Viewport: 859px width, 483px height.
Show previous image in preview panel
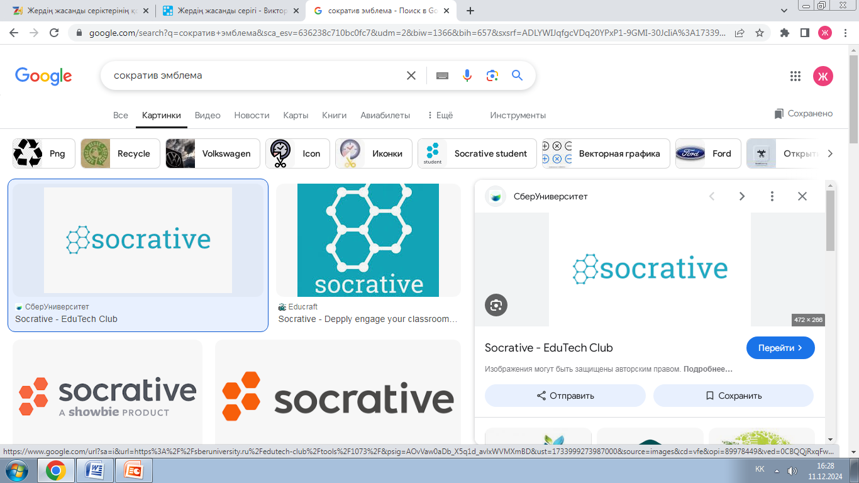[x=712, y=196]
